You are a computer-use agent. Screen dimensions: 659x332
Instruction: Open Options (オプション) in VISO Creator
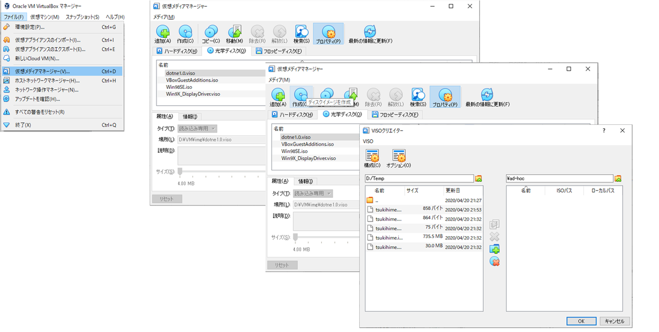[399, 158]
